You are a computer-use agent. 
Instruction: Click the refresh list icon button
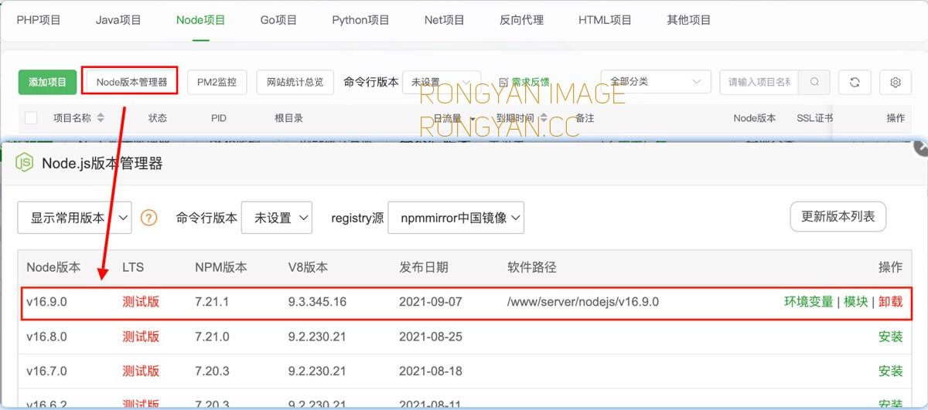point(855,82)
